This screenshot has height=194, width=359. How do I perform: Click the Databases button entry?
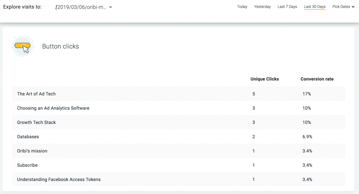coord(178,137)
